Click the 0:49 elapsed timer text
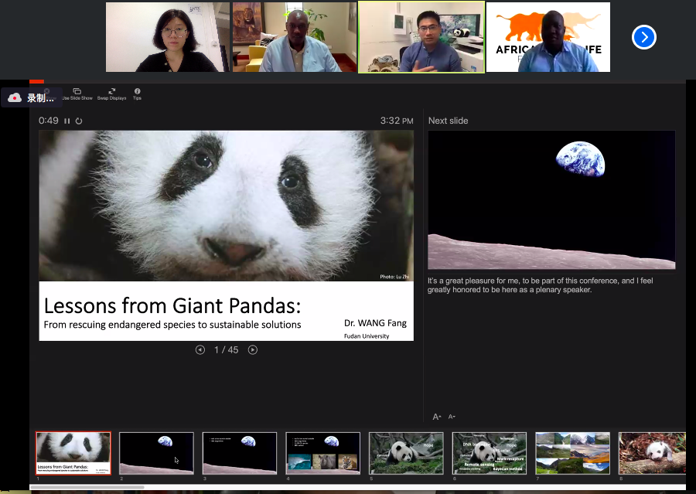696x494 pixels. click(x=49, y=121)
